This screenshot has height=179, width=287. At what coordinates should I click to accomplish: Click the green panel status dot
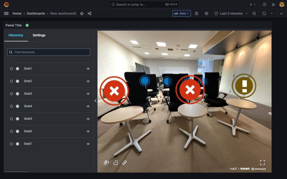[27, 25]
